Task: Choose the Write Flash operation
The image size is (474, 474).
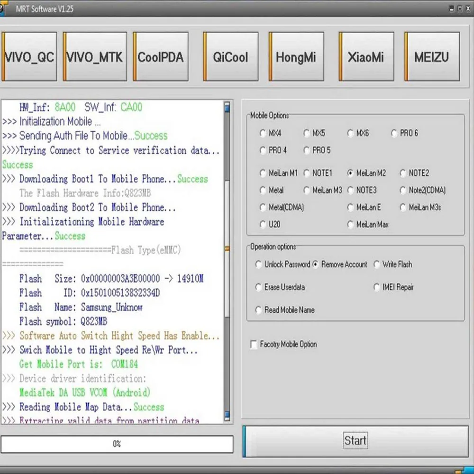Action: click(x=392, y=264)
